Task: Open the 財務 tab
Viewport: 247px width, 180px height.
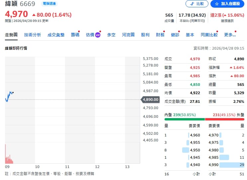Action: [160, 35]
